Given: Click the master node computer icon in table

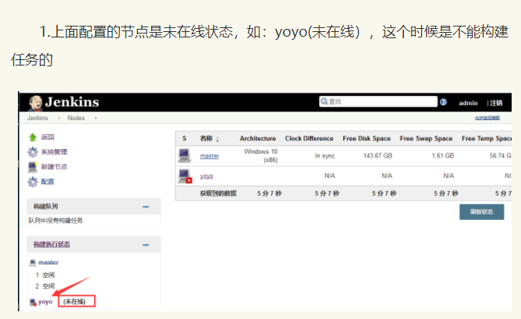Looking at the screenshot, I should click(185, 156).
